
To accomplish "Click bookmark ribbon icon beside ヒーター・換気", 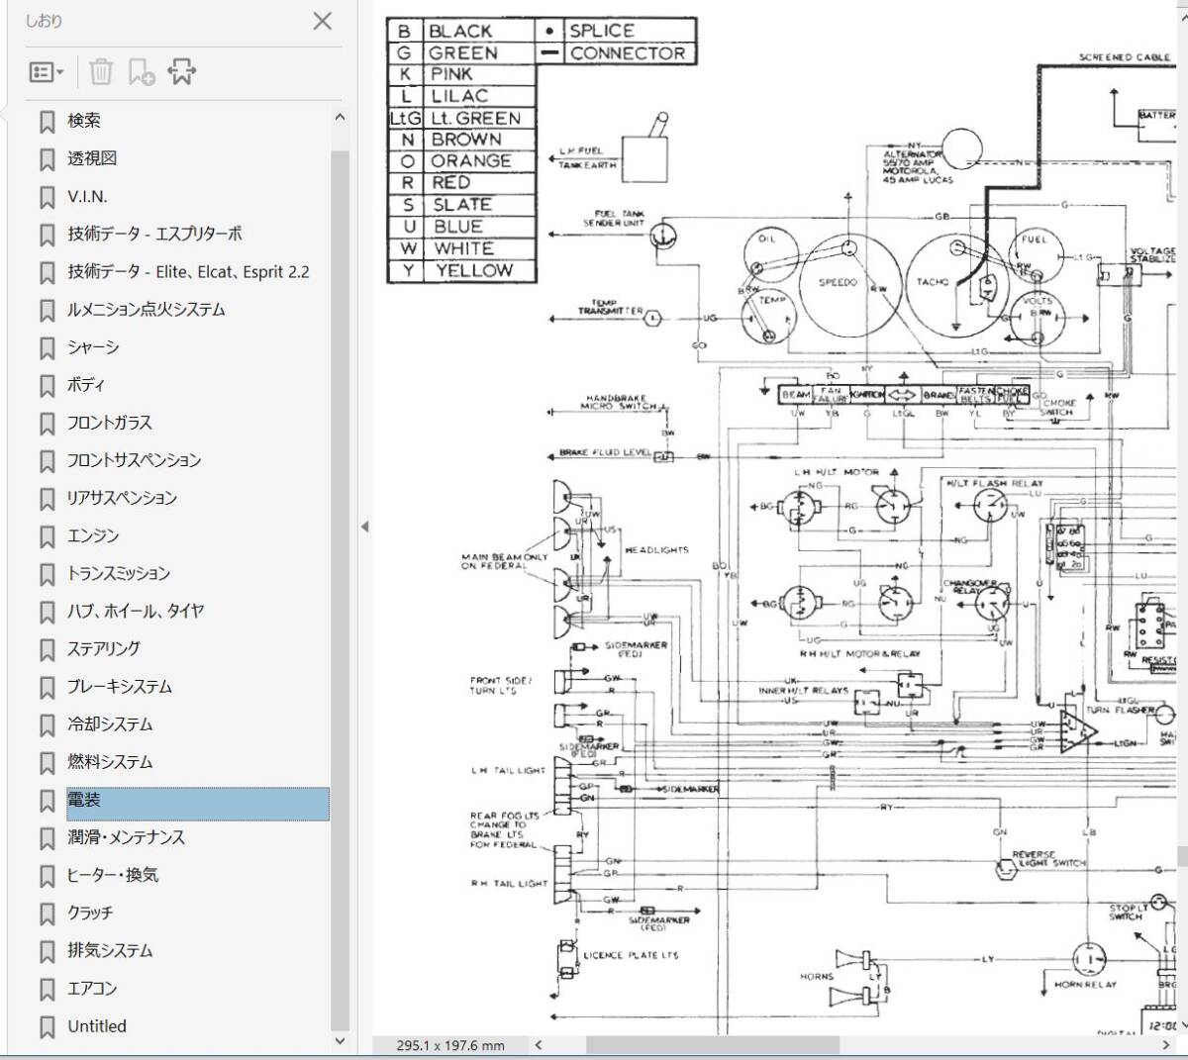I will [x=47, y=877].
